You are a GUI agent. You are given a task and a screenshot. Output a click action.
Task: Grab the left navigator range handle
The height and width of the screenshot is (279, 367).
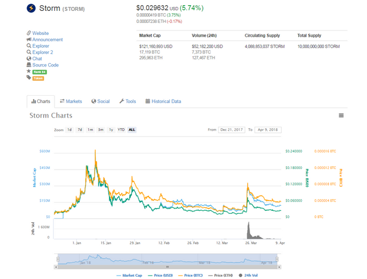pyautogui.click(x=58, y=259)
